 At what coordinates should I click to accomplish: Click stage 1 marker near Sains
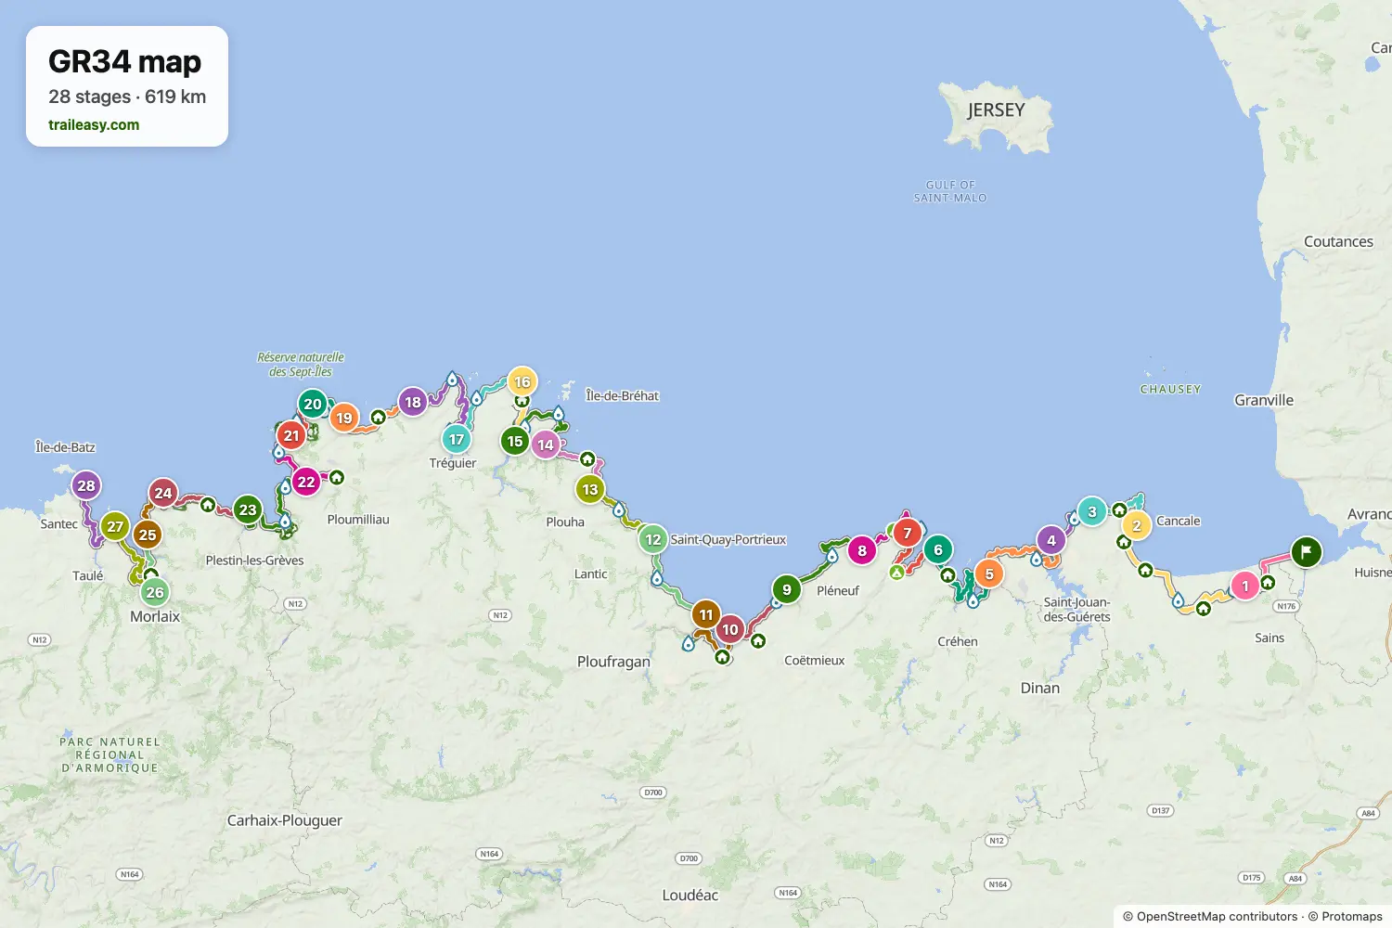coord(1245,586)
